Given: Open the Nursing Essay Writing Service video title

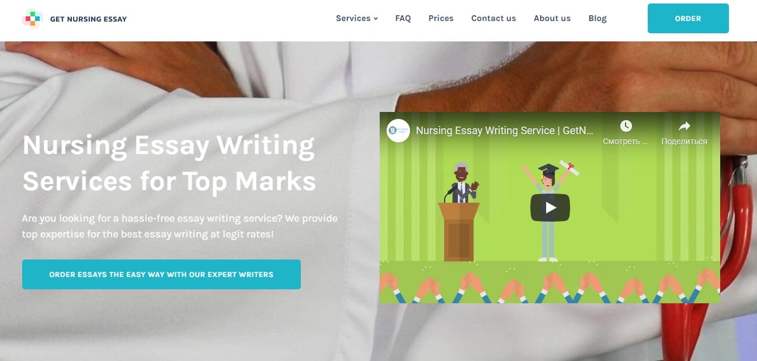Looking at the screenshot, I should (x=505, y=131).
